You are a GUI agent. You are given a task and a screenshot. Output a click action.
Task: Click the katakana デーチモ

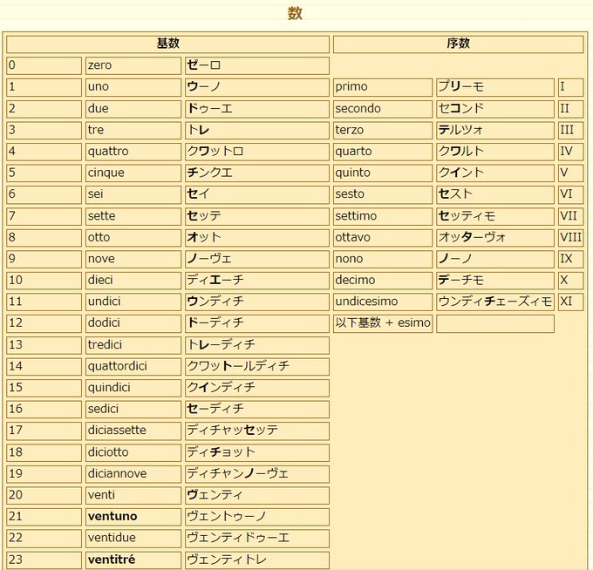tap(461, 280)
